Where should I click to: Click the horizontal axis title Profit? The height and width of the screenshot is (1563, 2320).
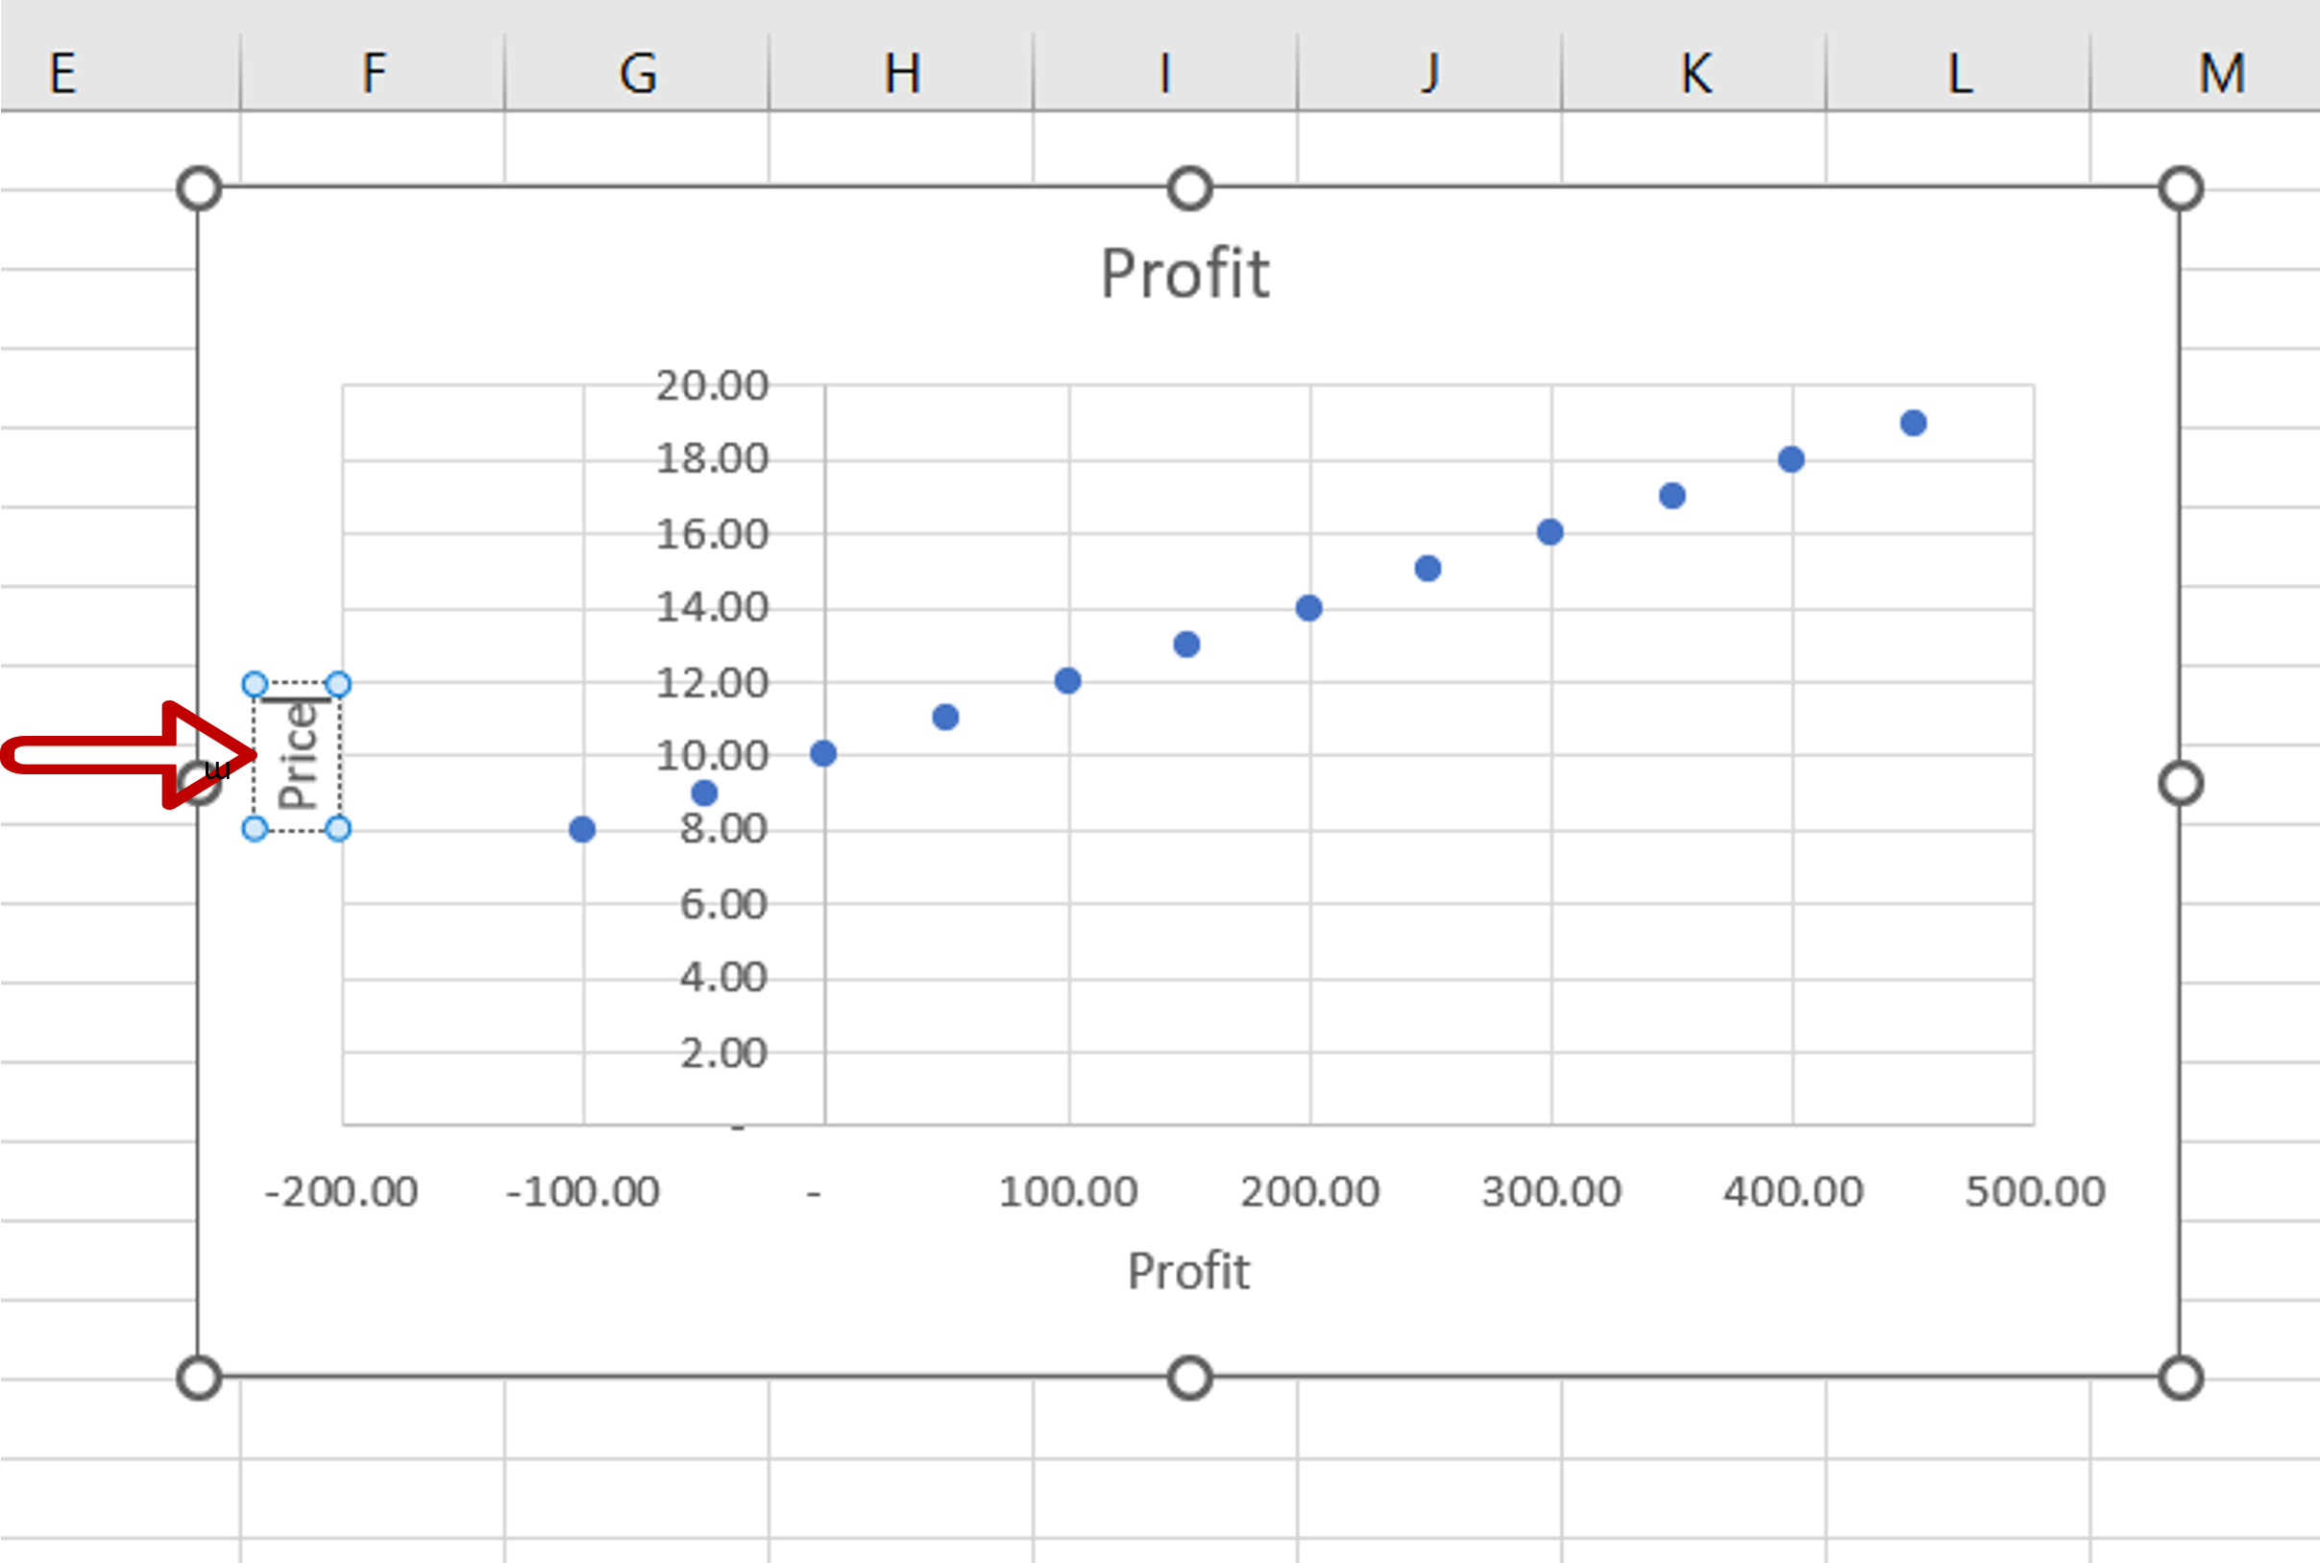coord(1188,1271)
